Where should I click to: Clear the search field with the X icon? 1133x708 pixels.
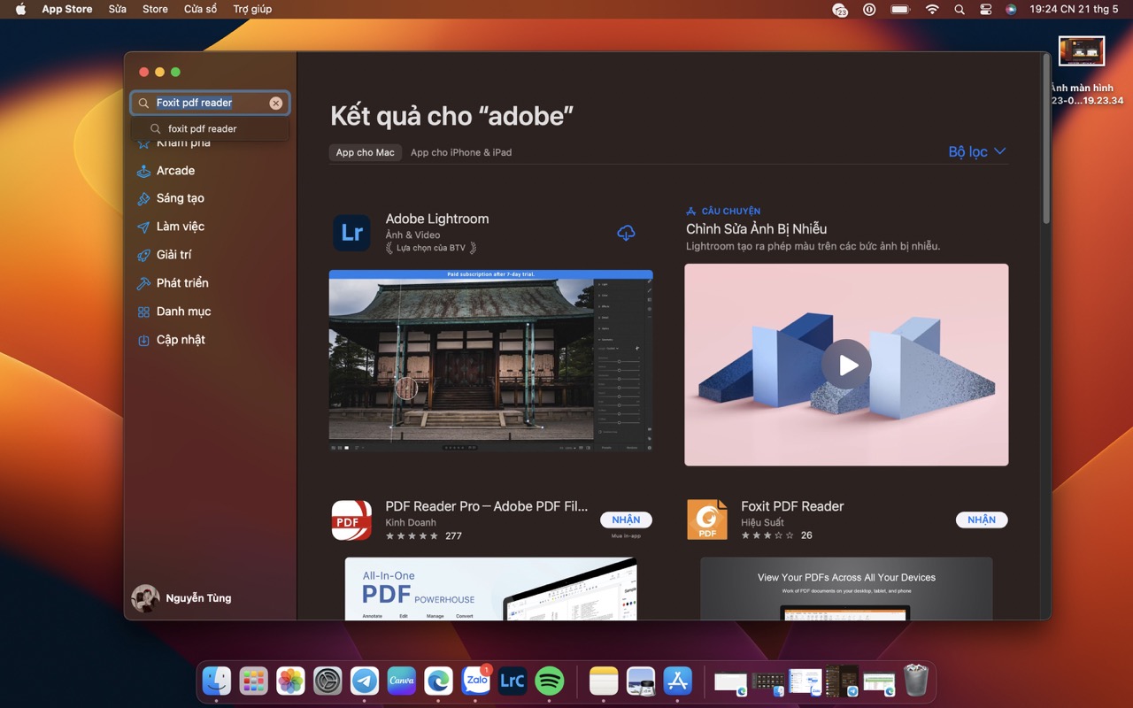276,104
